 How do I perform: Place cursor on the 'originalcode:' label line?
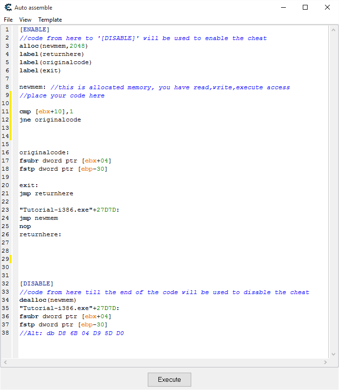(44, 152)
